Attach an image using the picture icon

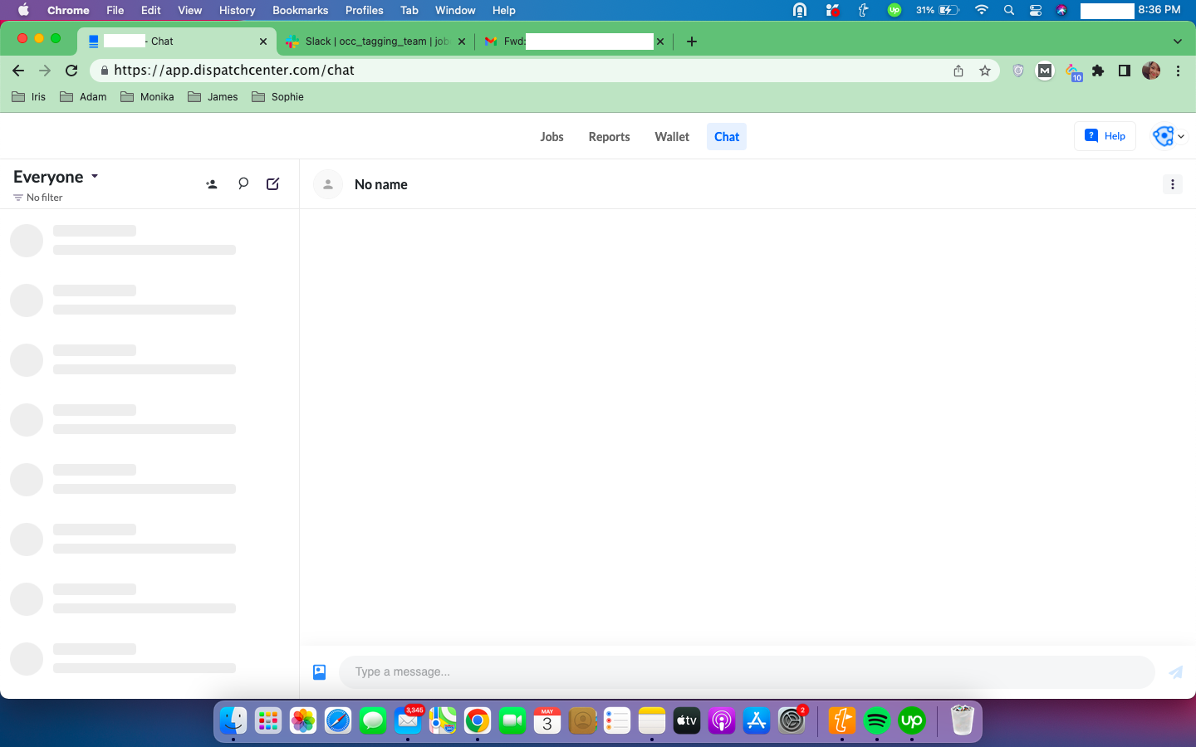click(x=320, y=672)
